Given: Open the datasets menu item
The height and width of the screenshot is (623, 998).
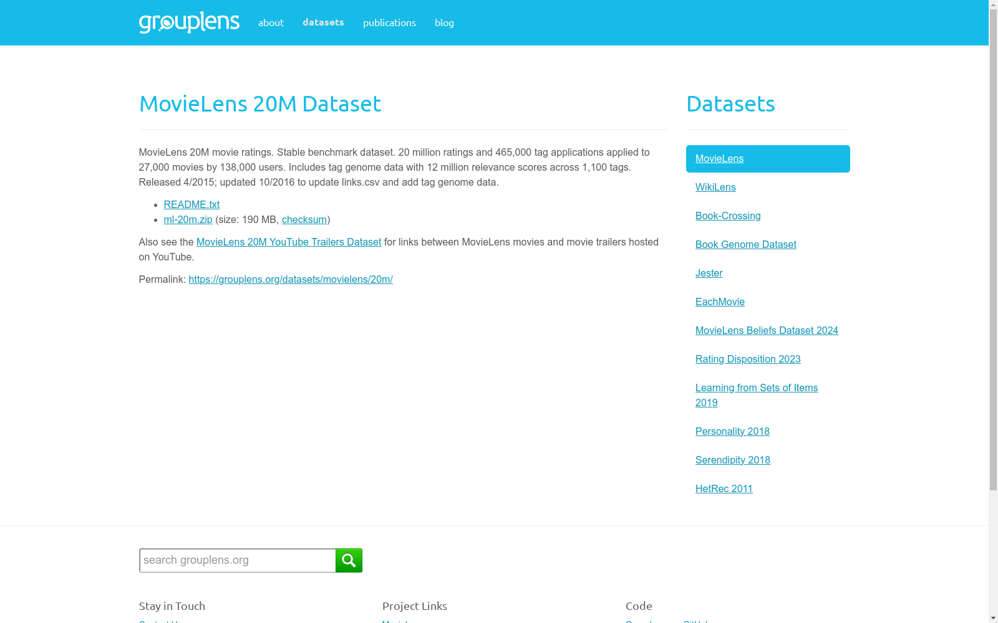Looking at the screenshot, I should 323,22.
